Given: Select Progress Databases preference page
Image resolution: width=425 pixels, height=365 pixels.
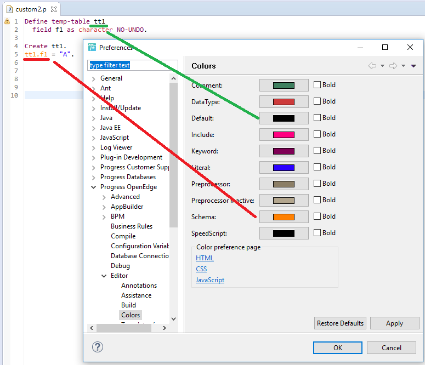Looking at the screenshot, I should click(128, 177).
